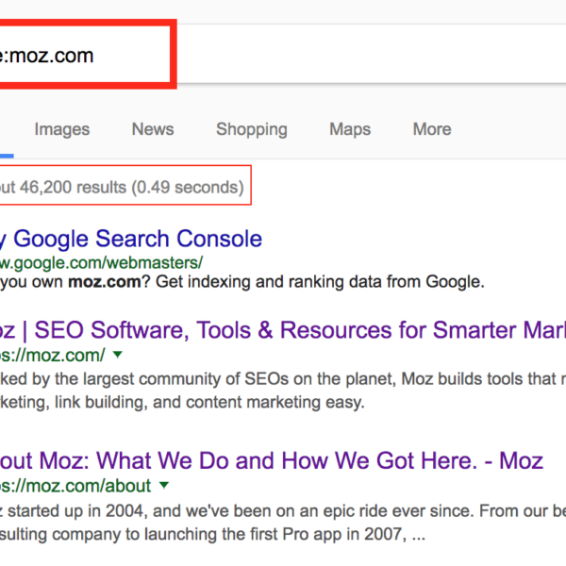The height and width of the screenshot is (566, 566).
Task: Expand the More search options menu
Action: click(x=432, y=129)
